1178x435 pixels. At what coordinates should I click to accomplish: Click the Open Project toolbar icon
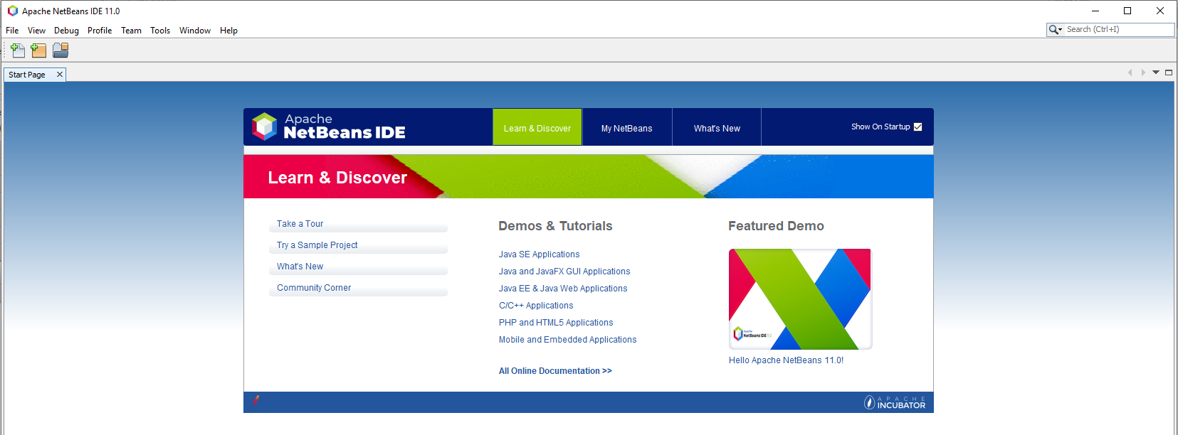[61, 50]
